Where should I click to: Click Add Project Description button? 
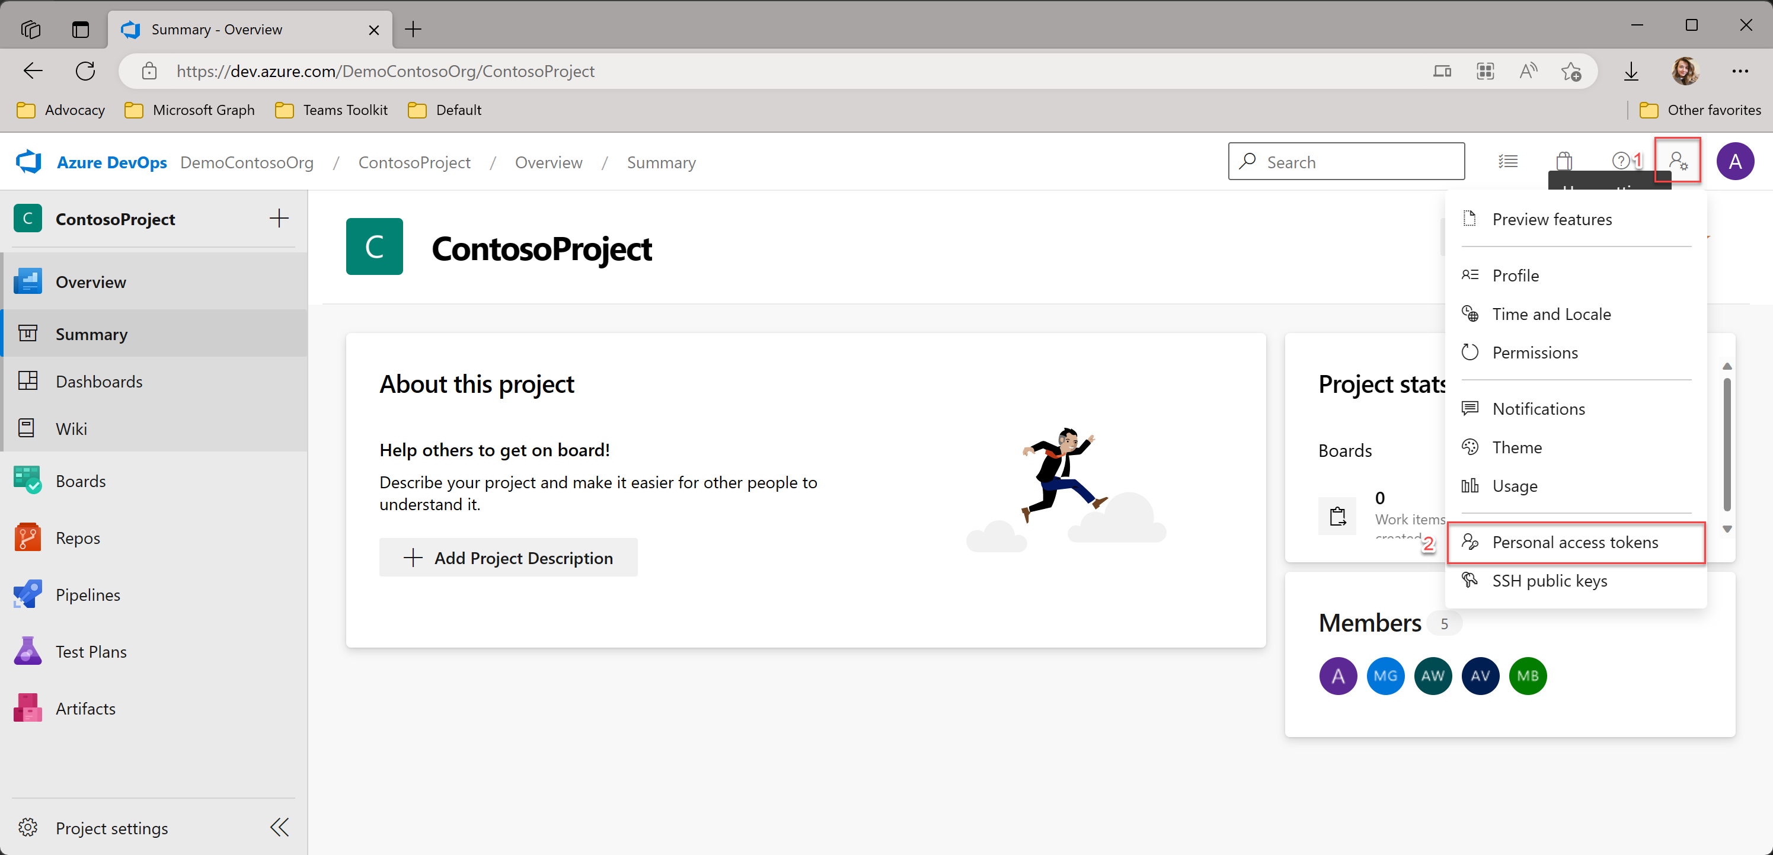point(508,558)
